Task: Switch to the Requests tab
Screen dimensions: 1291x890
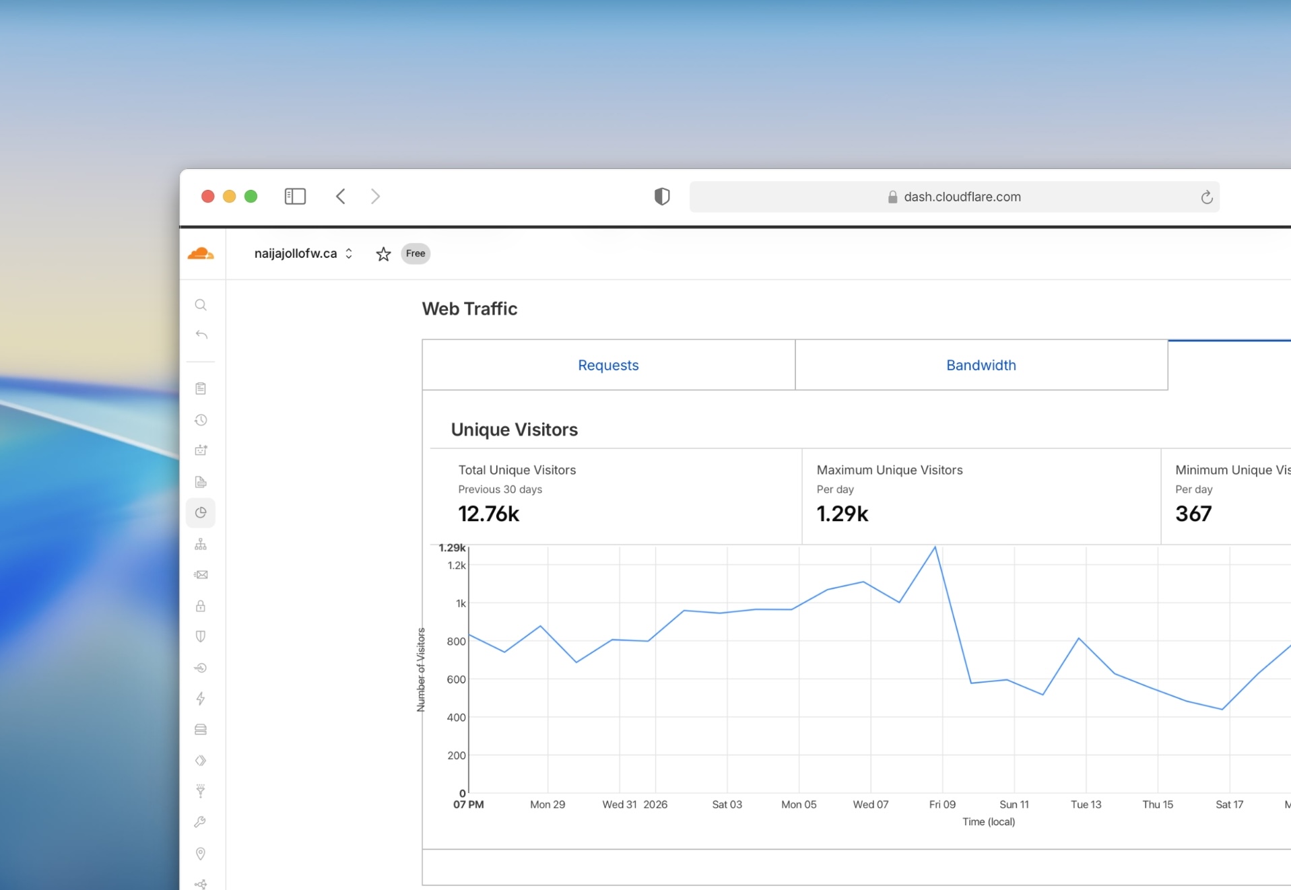Action: [x=608, y=365]
